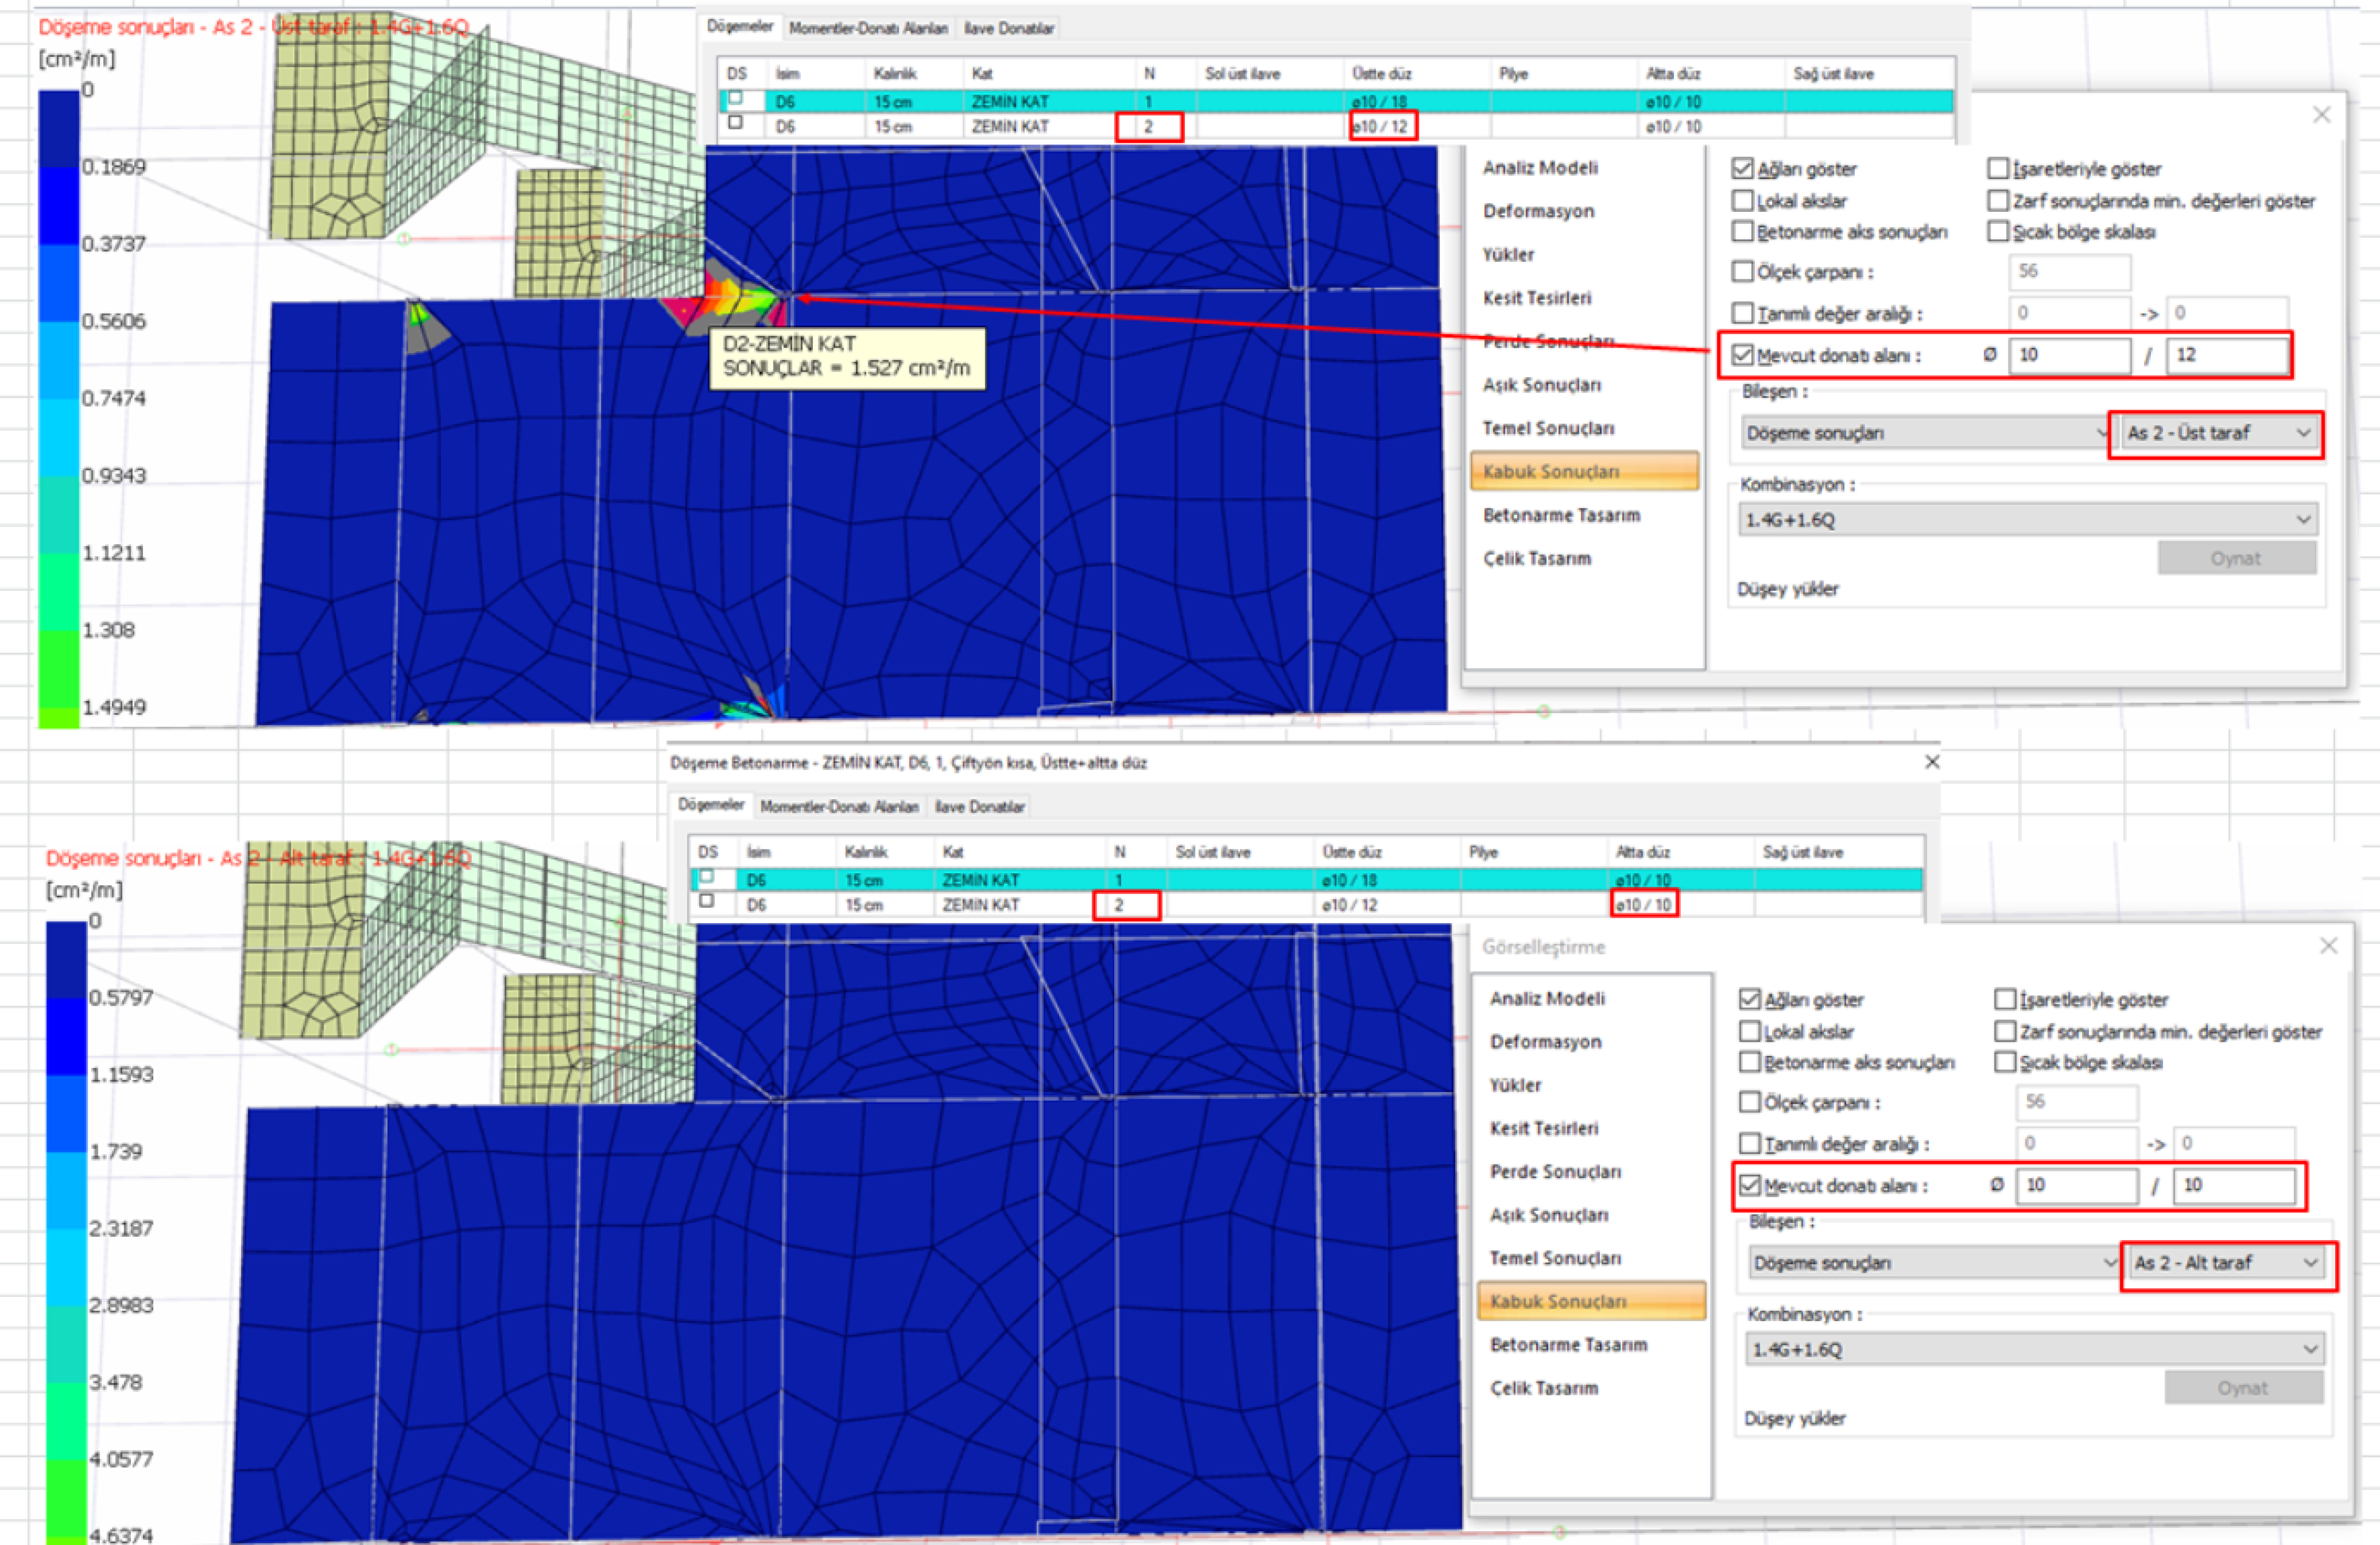
Task: Tick Zarf sonuçlarında min. değerleri göster, upper dialog
Action: (x=1998, y=200)
